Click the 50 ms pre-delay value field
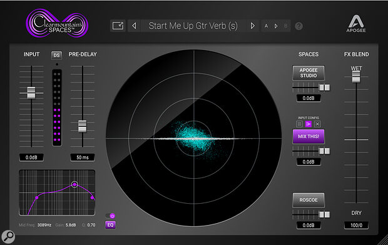 [83, 157]
